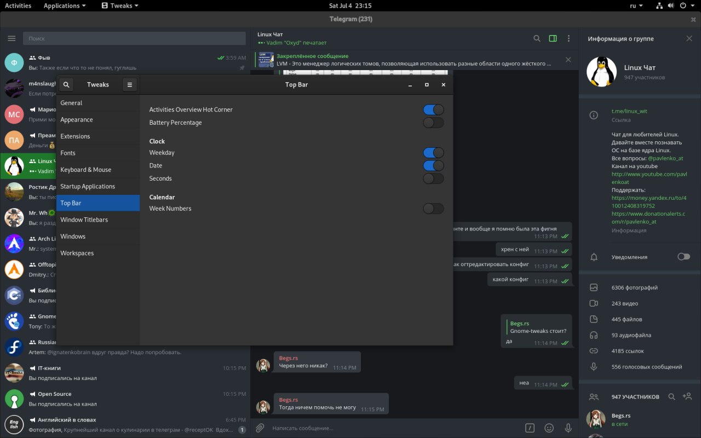The height and width of the screenshot is (438, 701).
Task: Open the chat three-dots options menu
Action: [x=568, y=38]
